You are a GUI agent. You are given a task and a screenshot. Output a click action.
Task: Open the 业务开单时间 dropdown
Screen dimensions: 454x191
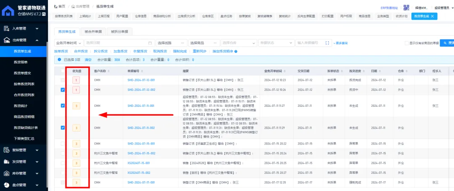click(69, 43)
